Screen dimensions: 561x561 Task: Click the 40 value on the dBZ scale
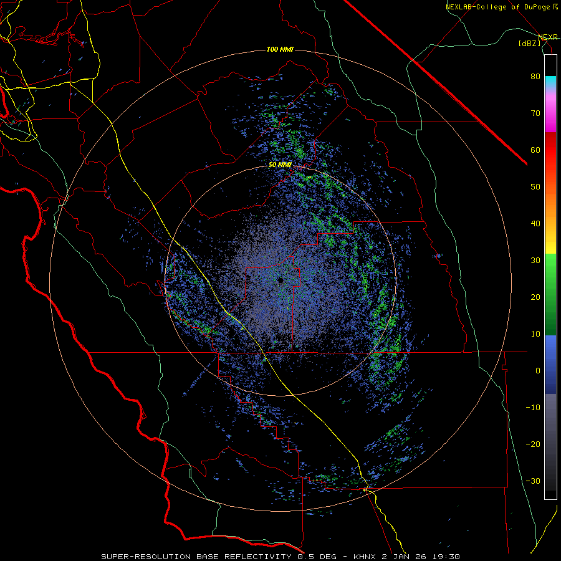pos(535,224)
